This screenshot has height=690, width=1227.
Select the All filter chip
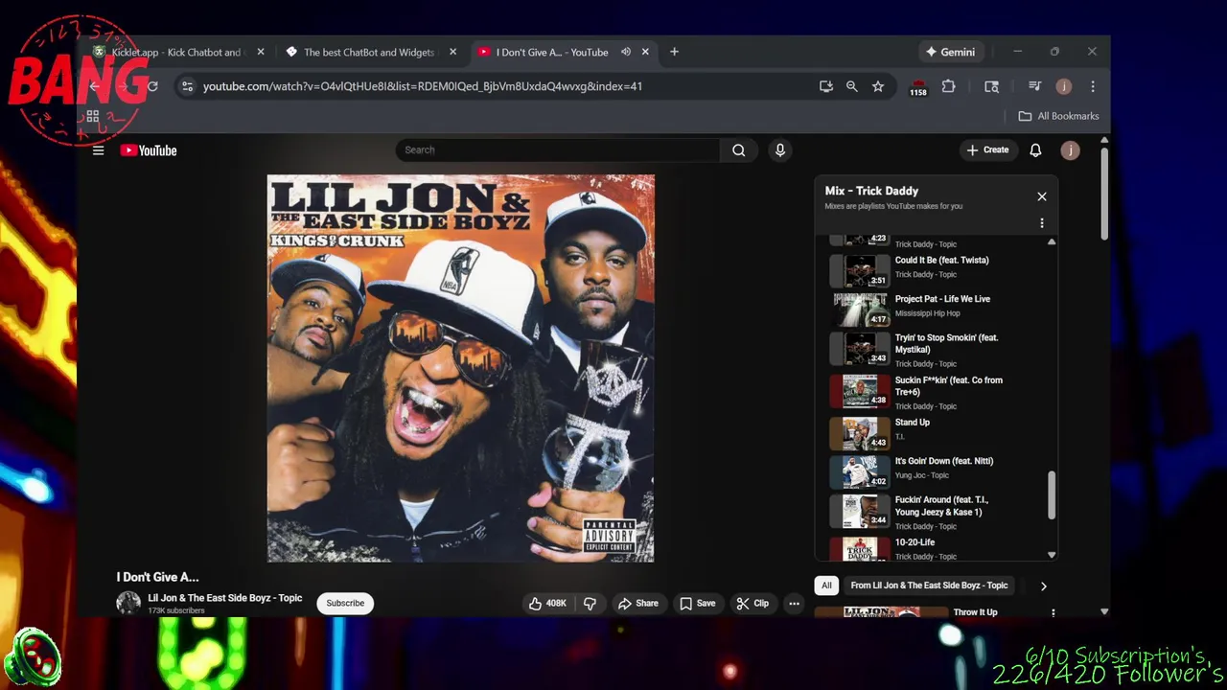pos(826,586)
